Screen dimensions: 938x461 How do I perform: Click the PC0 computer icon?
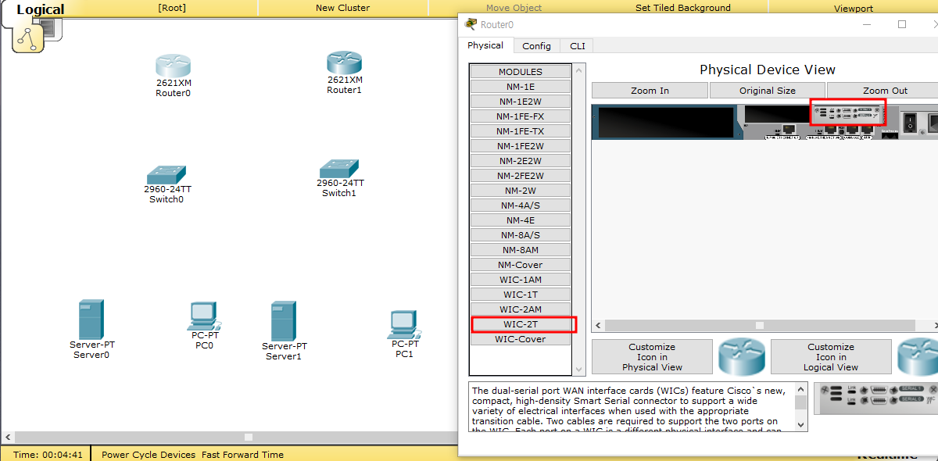coord(204,316)
